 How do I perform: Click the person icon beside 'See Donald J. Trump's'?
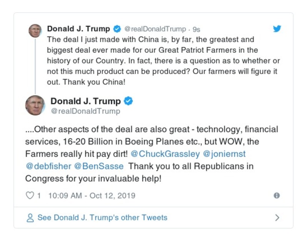[30, 218]
